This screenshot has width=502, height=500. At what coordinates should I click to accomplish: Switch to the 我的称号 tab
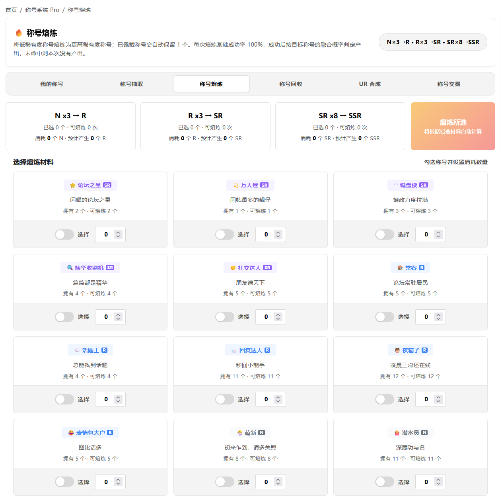[52, 84]
